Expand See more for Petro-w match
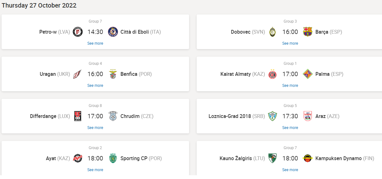Image resolution: width=382 pixels, height=179 pixels. click(95, 43)
